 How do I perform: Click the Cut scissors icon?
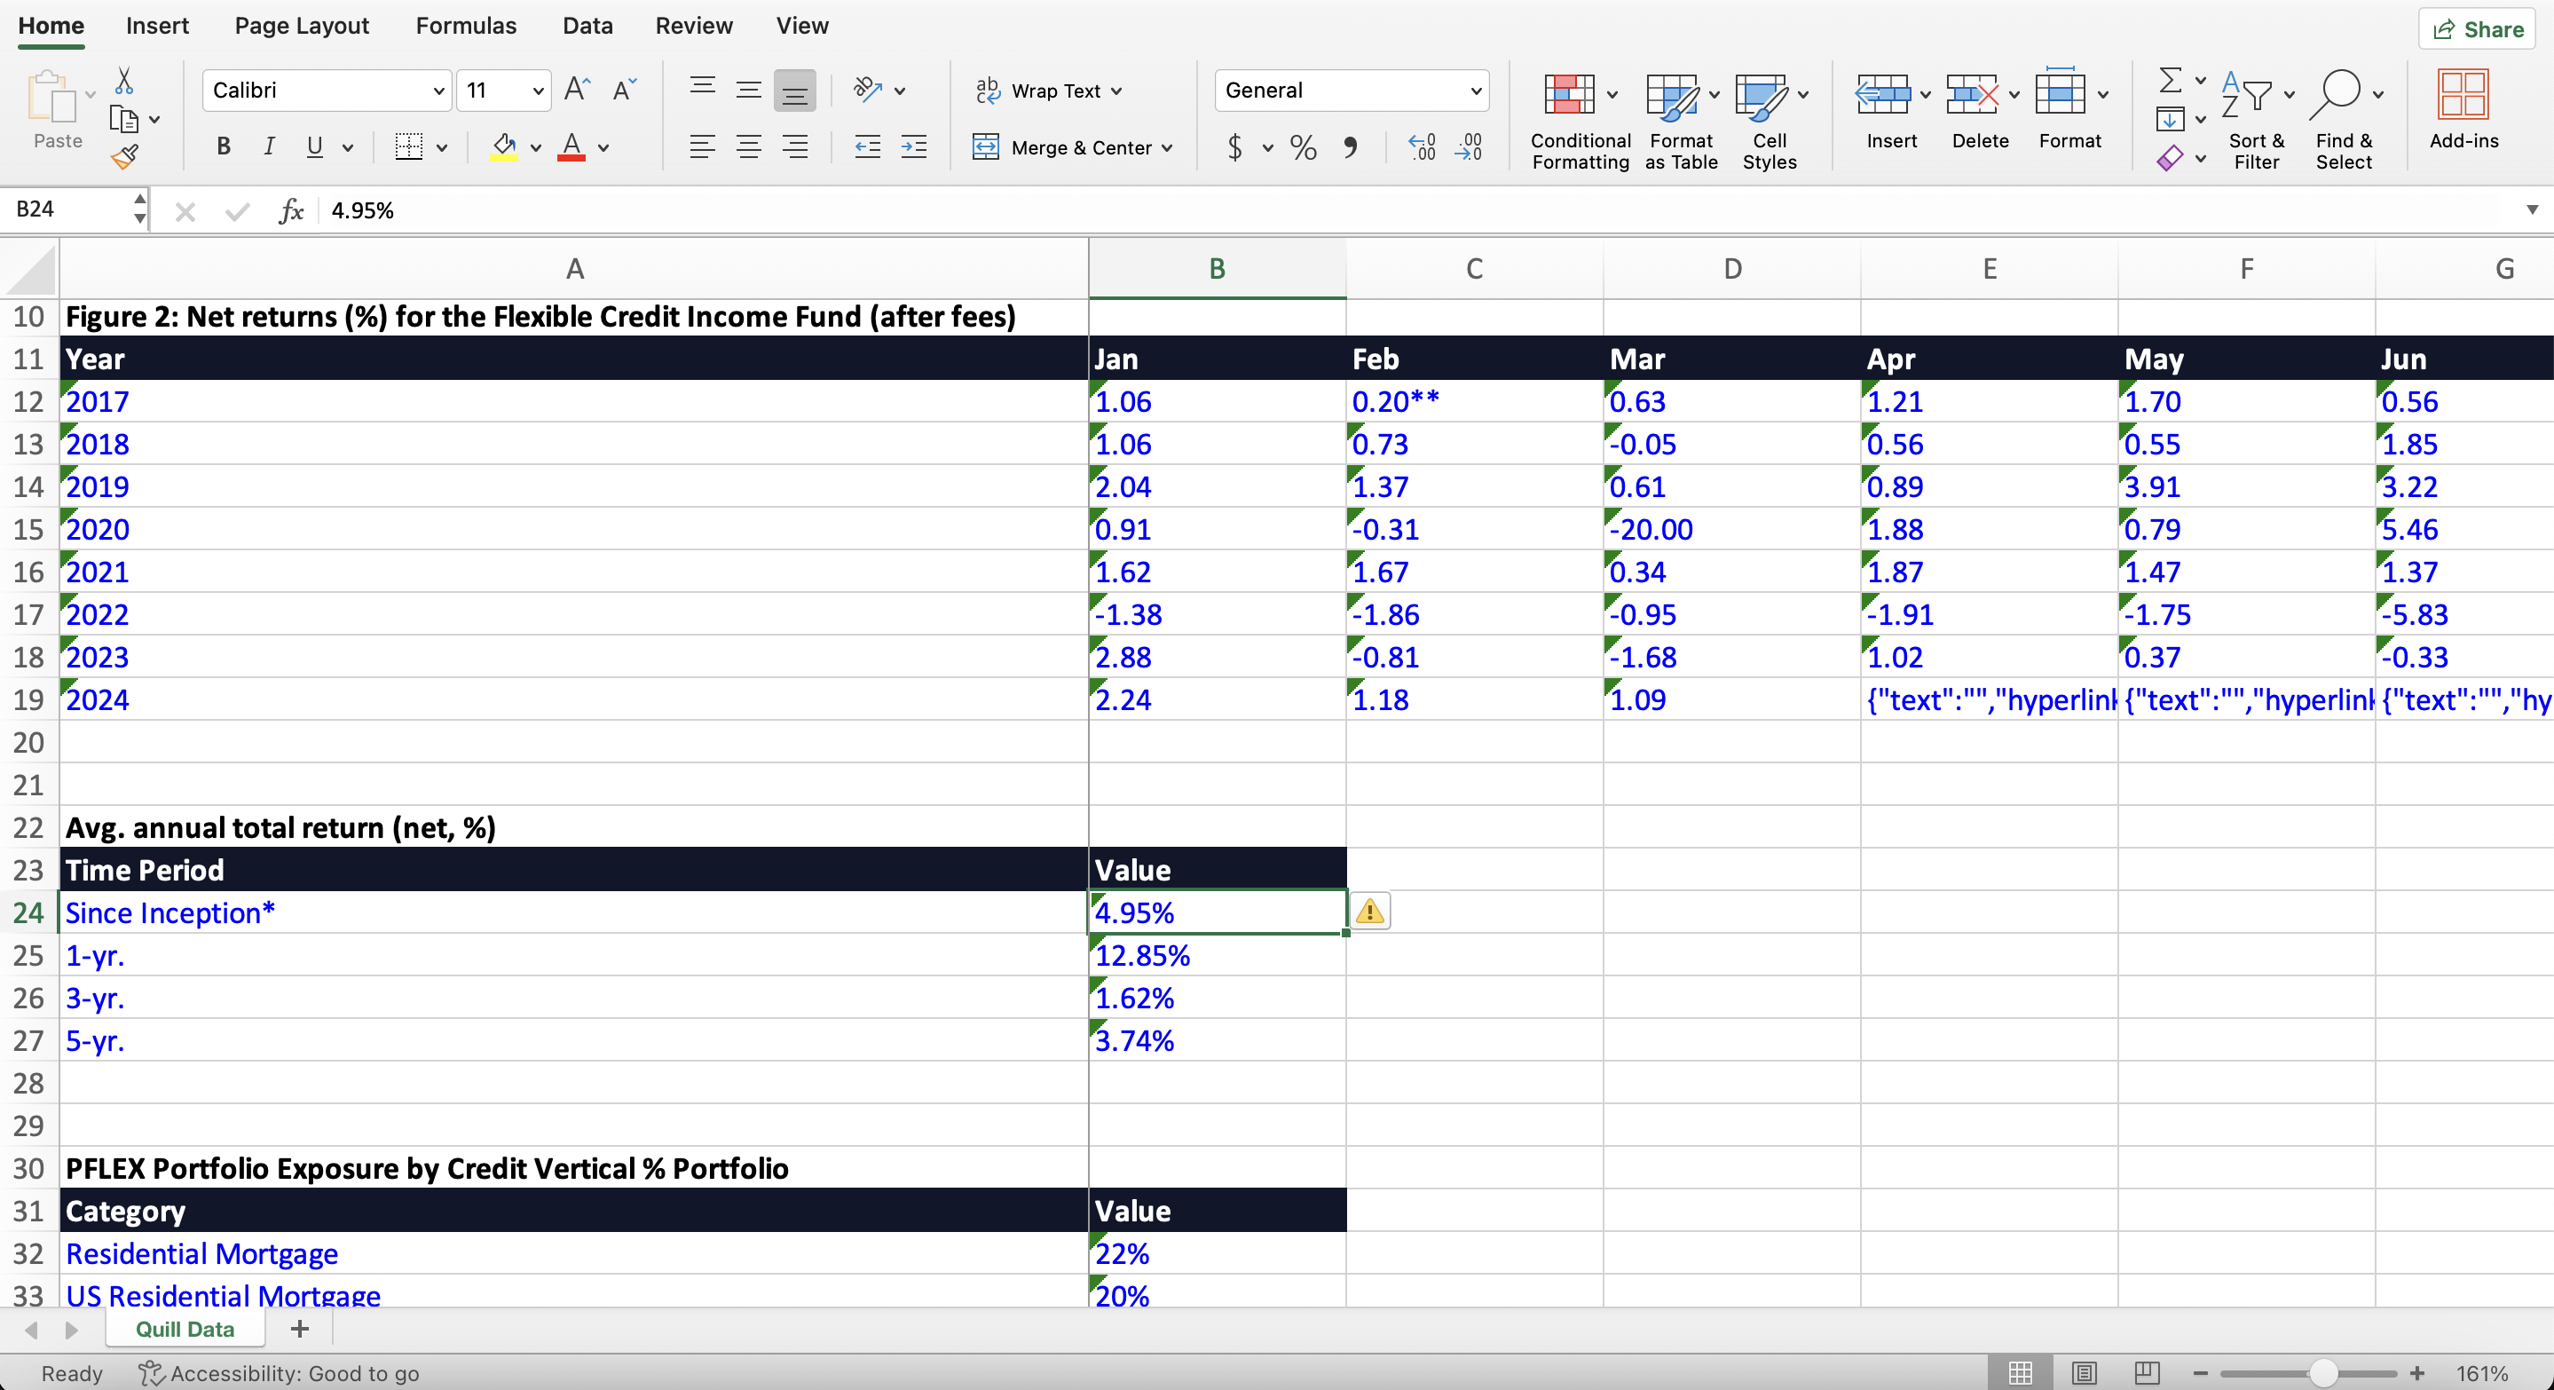point(124,82)
